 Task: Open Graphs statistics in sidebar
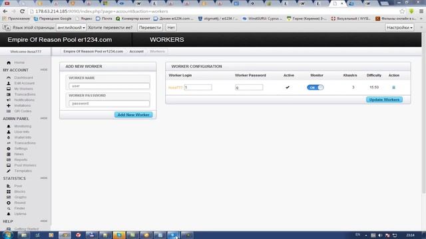coord(21,197)
